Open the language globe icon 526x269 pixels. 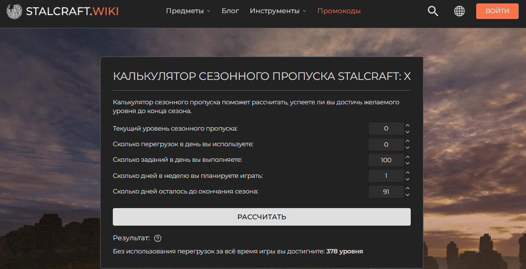(x=459, y=11)
